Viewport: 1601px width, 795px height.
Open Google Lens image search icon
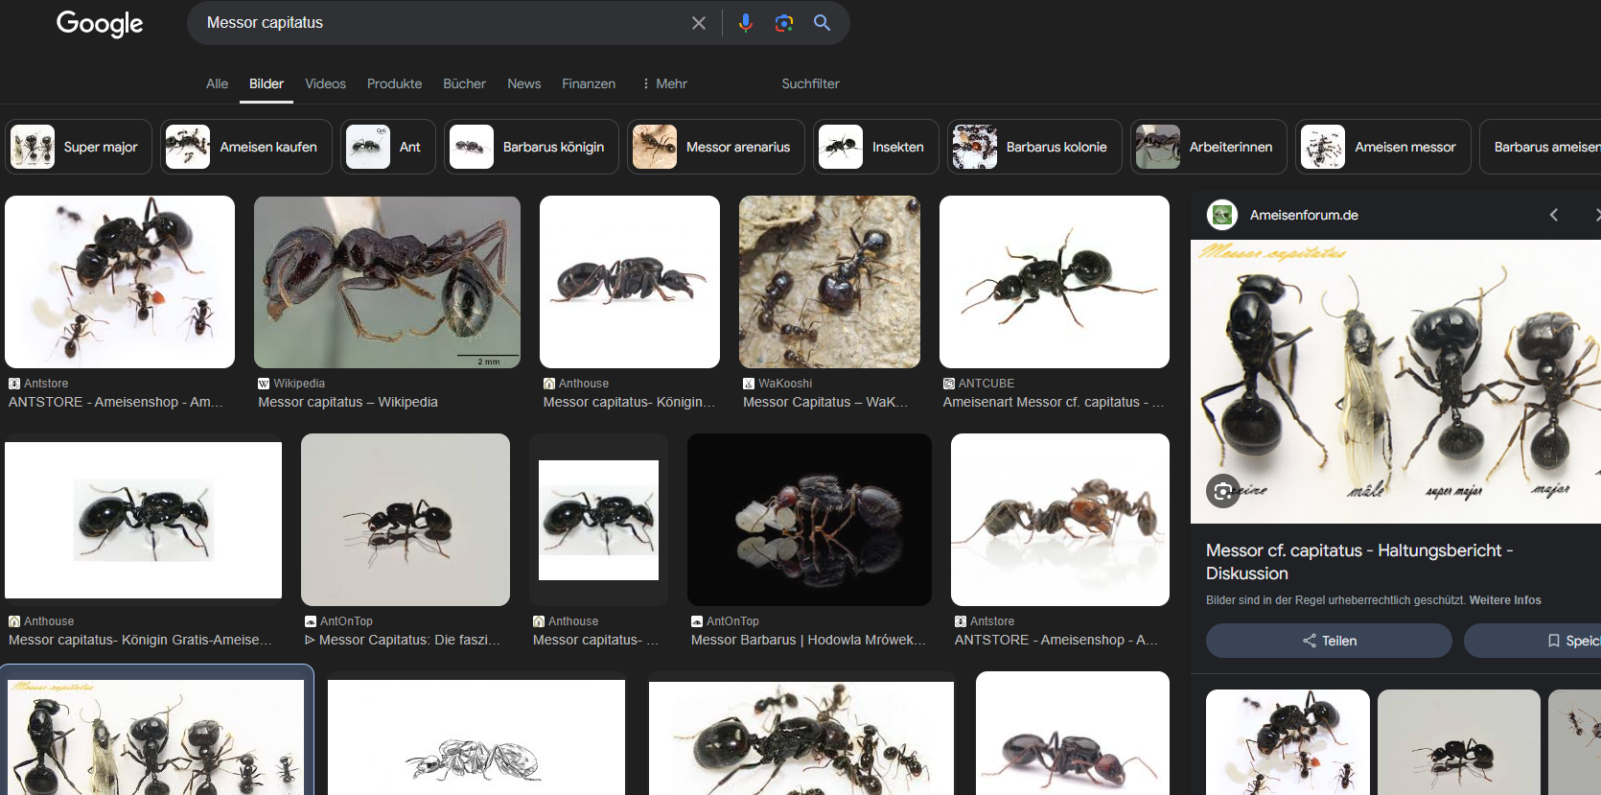click(x=783, y=23)
